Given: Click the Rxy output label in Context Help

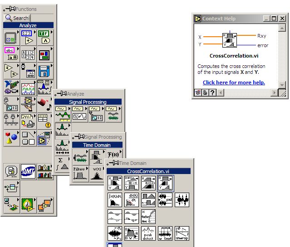Looking at the screenshot, I should click(262, 36).
